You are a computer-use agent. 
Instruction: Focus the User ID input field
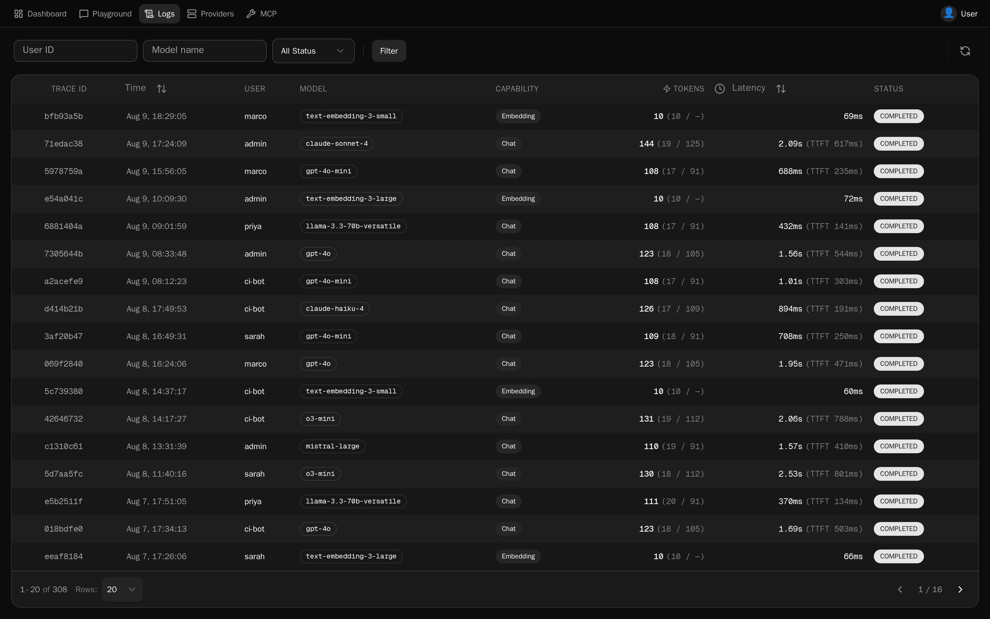coord(75,51)
